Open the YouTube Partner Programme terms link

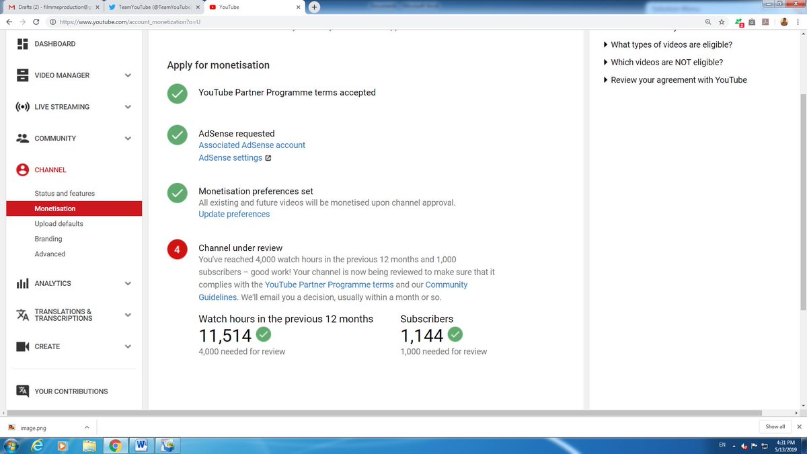coord(329,285)
